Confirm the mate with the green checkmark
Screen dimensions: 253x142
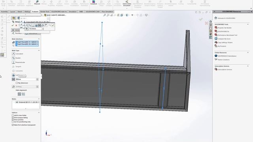(13, 25)
